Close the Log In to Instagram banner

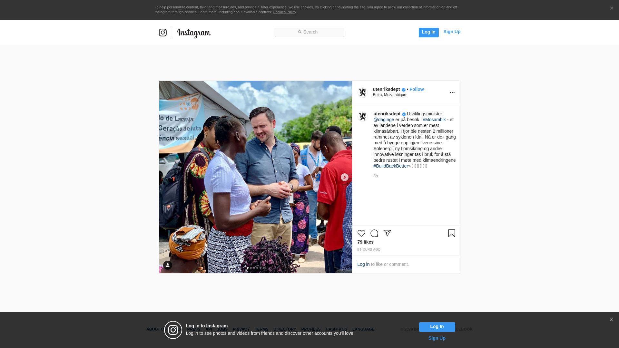pos(611,320)
